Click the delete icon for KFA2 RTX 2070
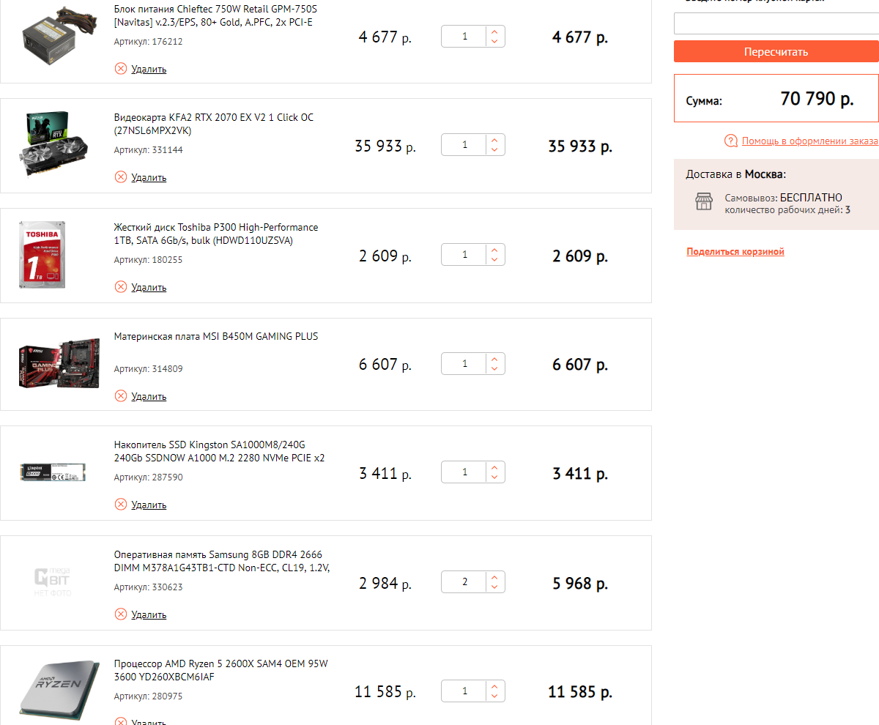879x725 pixels. click(121, 177)
